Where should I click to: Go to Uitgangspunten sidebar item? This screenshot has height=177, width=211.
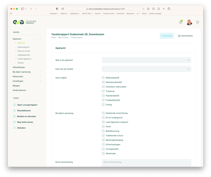pyautogui.click(x=24, y=55)
